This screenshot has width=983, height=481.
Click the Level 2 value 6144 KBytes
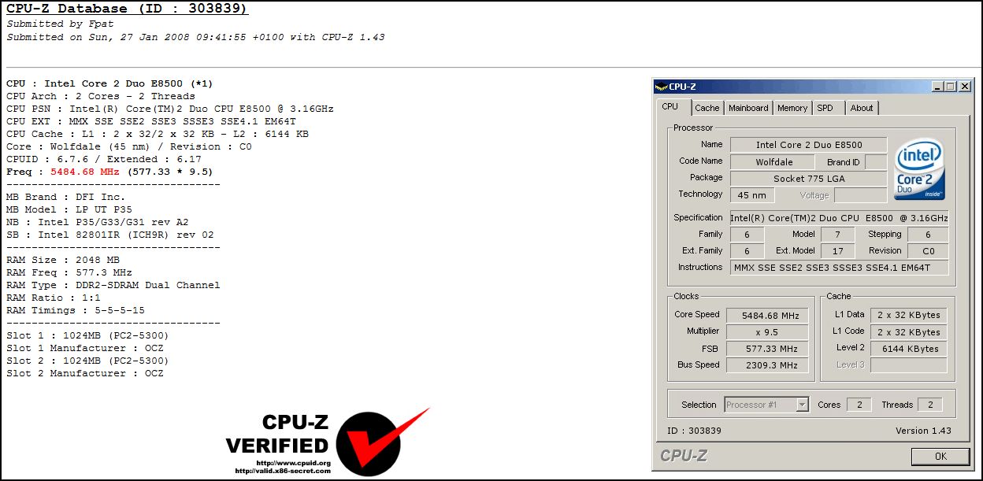pyautogui.click(x=909, y=349)
